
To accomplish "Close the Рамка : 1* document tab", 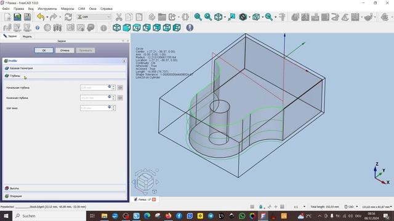I will [154, 200].
